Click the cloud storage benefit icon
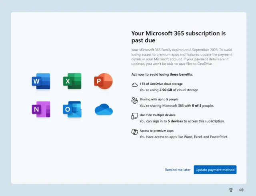256x196 pixels. (x=134, y=85)
